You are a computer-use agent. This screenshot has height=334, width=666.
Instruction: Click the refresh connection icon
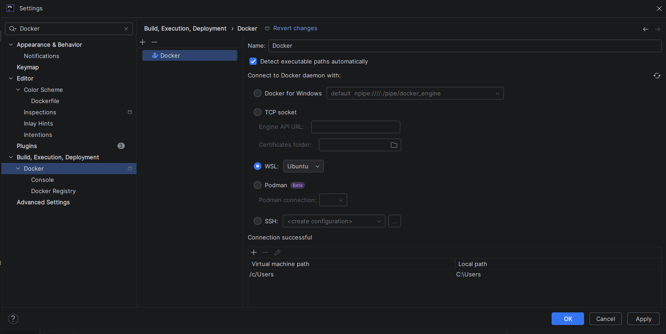click(x=657, y=76)
